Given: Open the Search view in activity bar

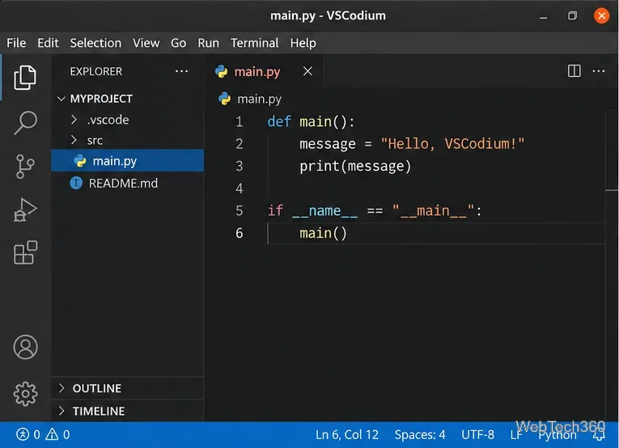Looking at the screenshot, I should pyautogui.click(x=26, y=123).
